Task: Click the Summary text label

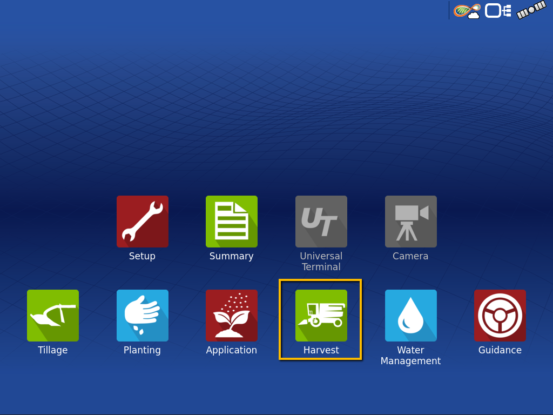Action: coord(231,256)
